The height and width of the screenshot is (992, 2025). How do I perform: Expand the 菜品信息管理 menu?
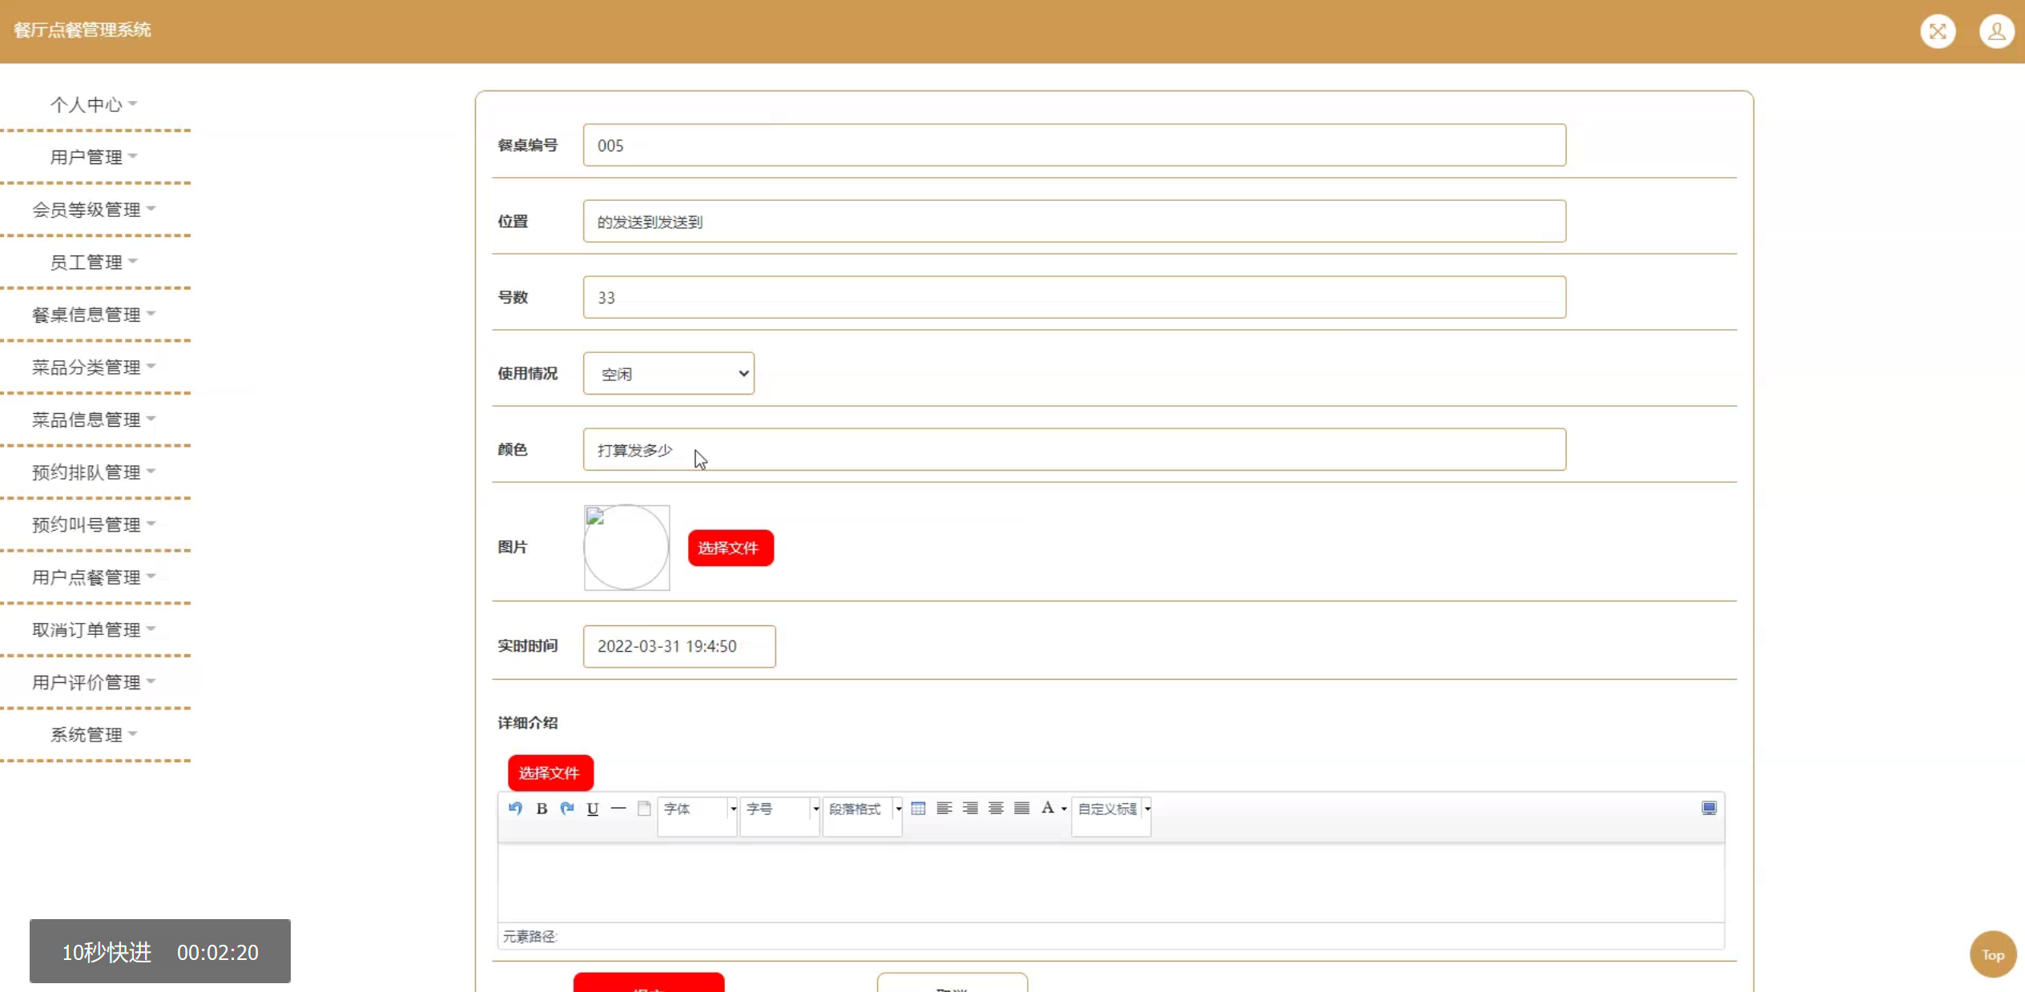(x=94, y=420)
